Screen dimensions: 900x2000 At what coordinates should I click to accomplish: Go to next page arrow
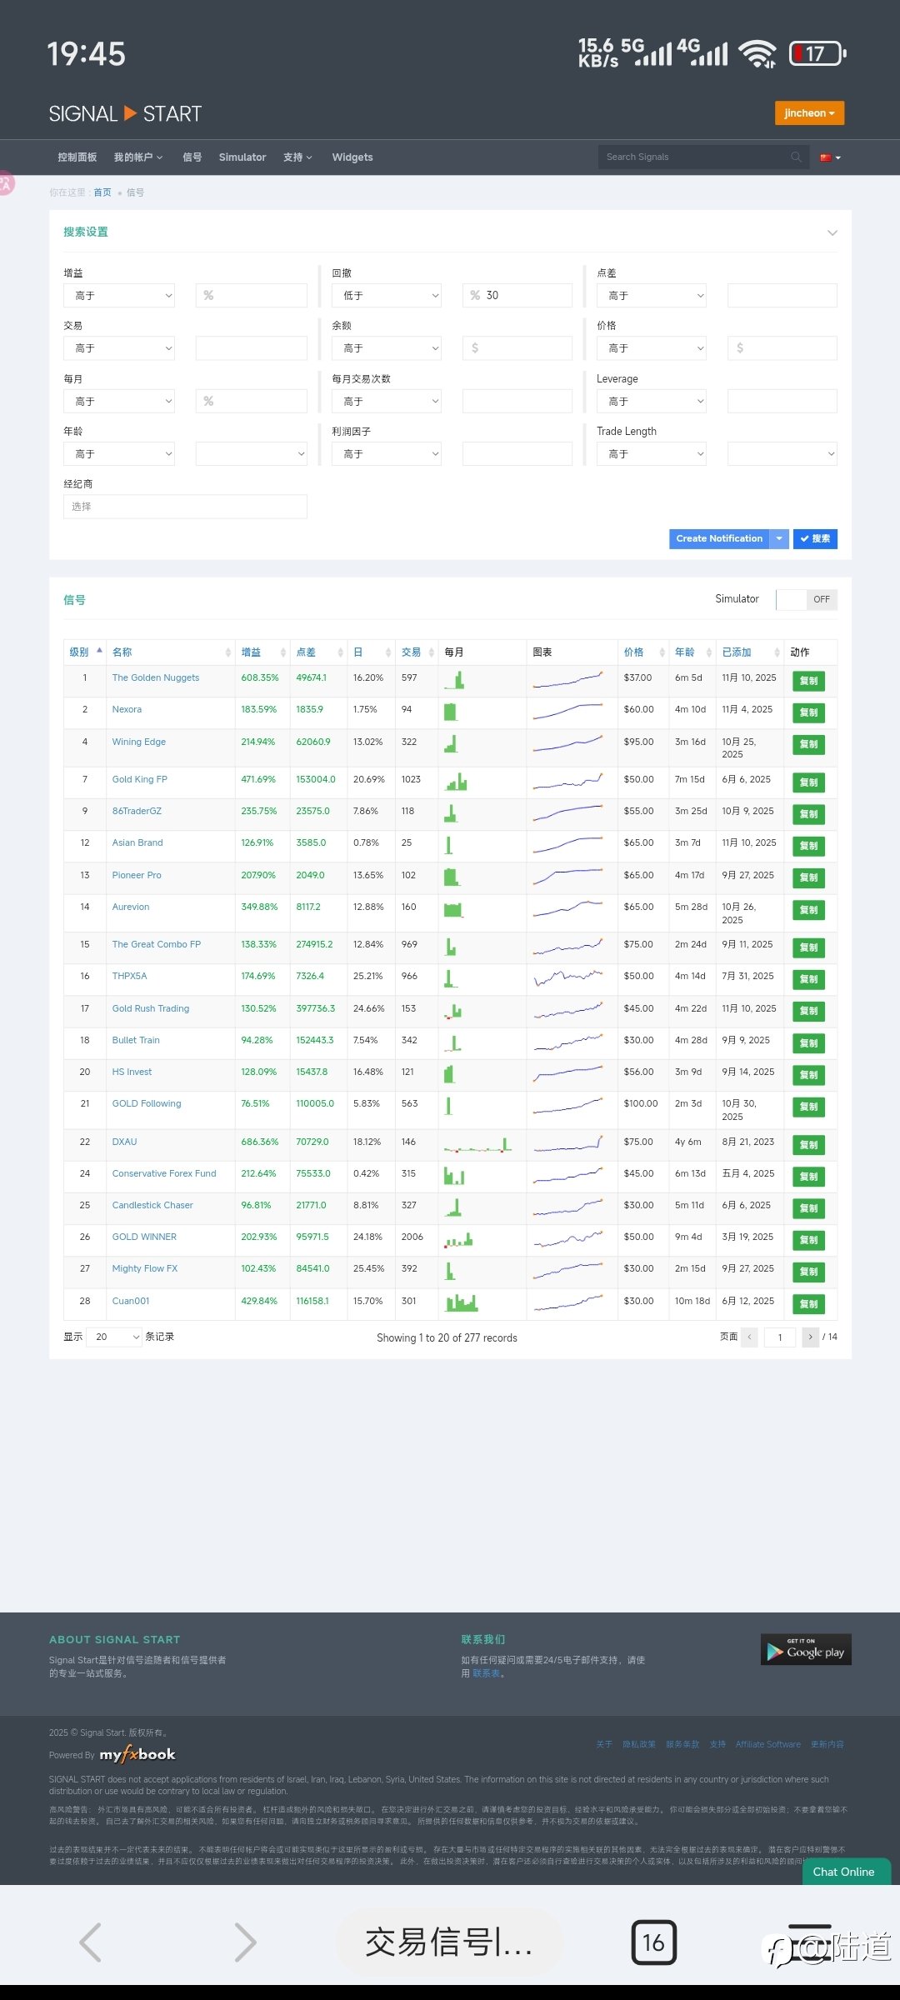click(x=810, y=1337)
